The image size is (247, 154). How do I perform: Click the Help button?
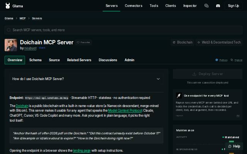point(234,146)
